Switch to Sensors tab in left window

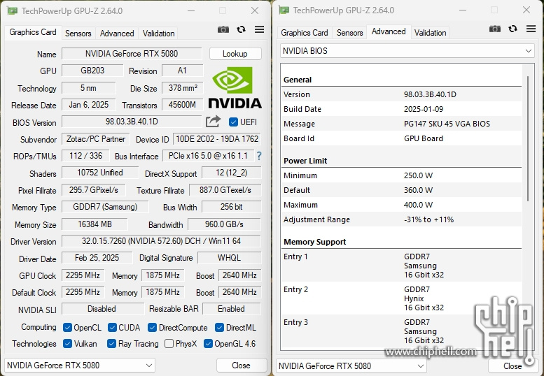click(x=78, y=34)
